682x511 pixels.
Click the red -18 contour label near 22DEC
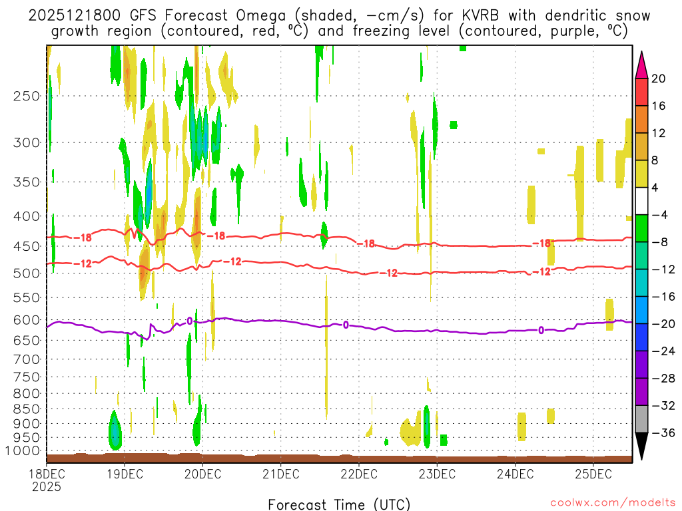point(366,244)
